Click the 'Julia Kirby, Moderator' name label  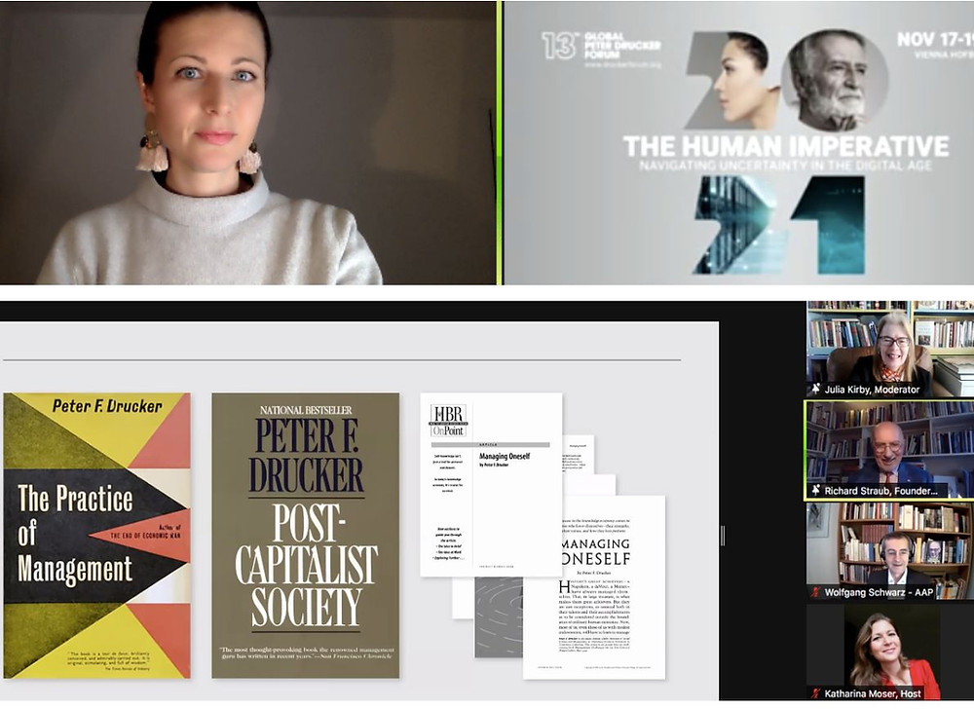tap(872, 390)
